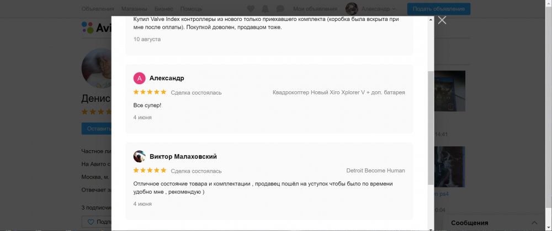Expand the Сообщения panel chevron
Image resolution: width=552 pixels, height=231 pixels.
point(534,223)
